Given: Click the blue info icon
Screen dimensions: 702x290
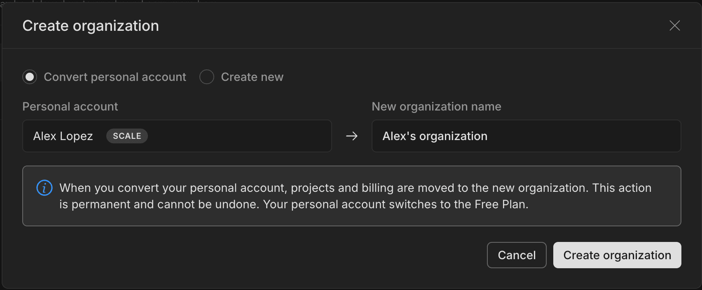Looking at the screenshot, I should (44, 188).
